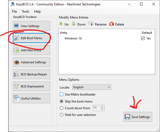Close the EasyBCD window
Image resolution: width=160 pixels, height=132 pixels.
[154, 4]
